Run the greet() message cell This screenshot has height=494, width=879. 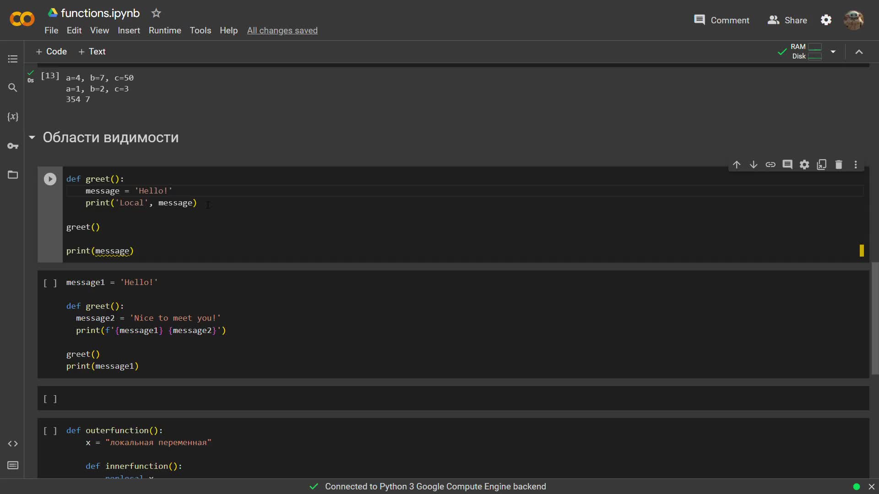point(50,179)
